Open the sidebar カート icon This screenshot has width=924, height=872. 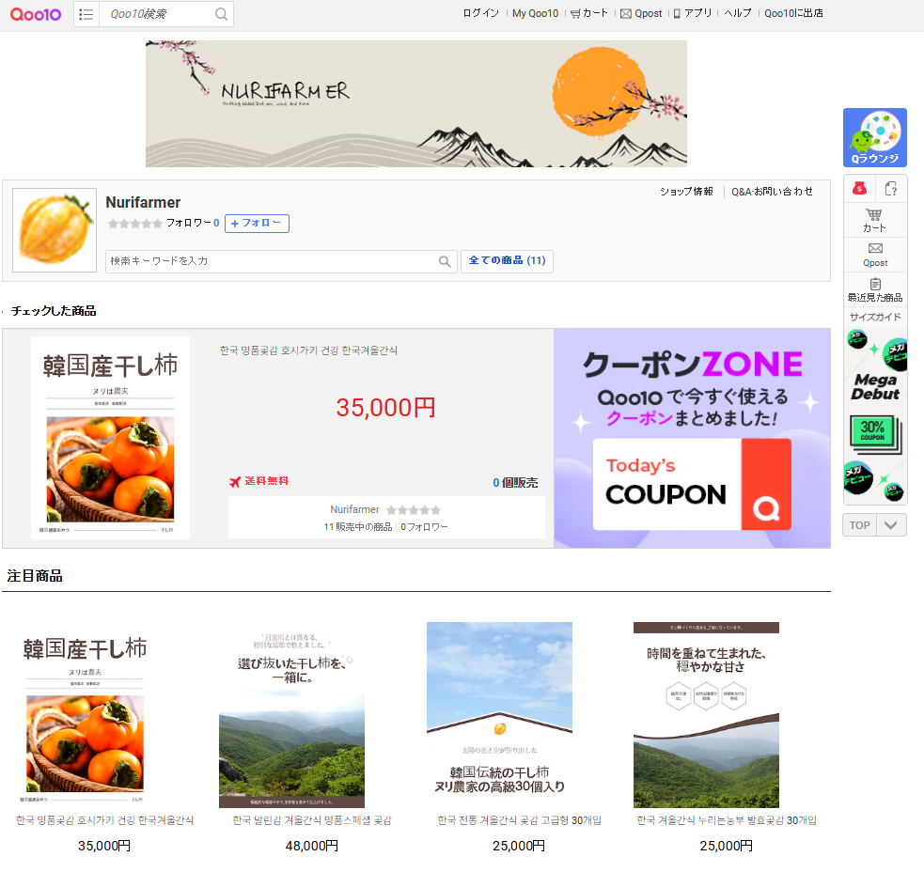point(874,221)
